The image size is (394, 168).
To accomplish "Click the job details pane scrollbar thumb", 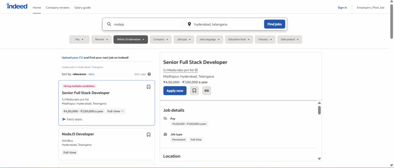I will [319, 110].
